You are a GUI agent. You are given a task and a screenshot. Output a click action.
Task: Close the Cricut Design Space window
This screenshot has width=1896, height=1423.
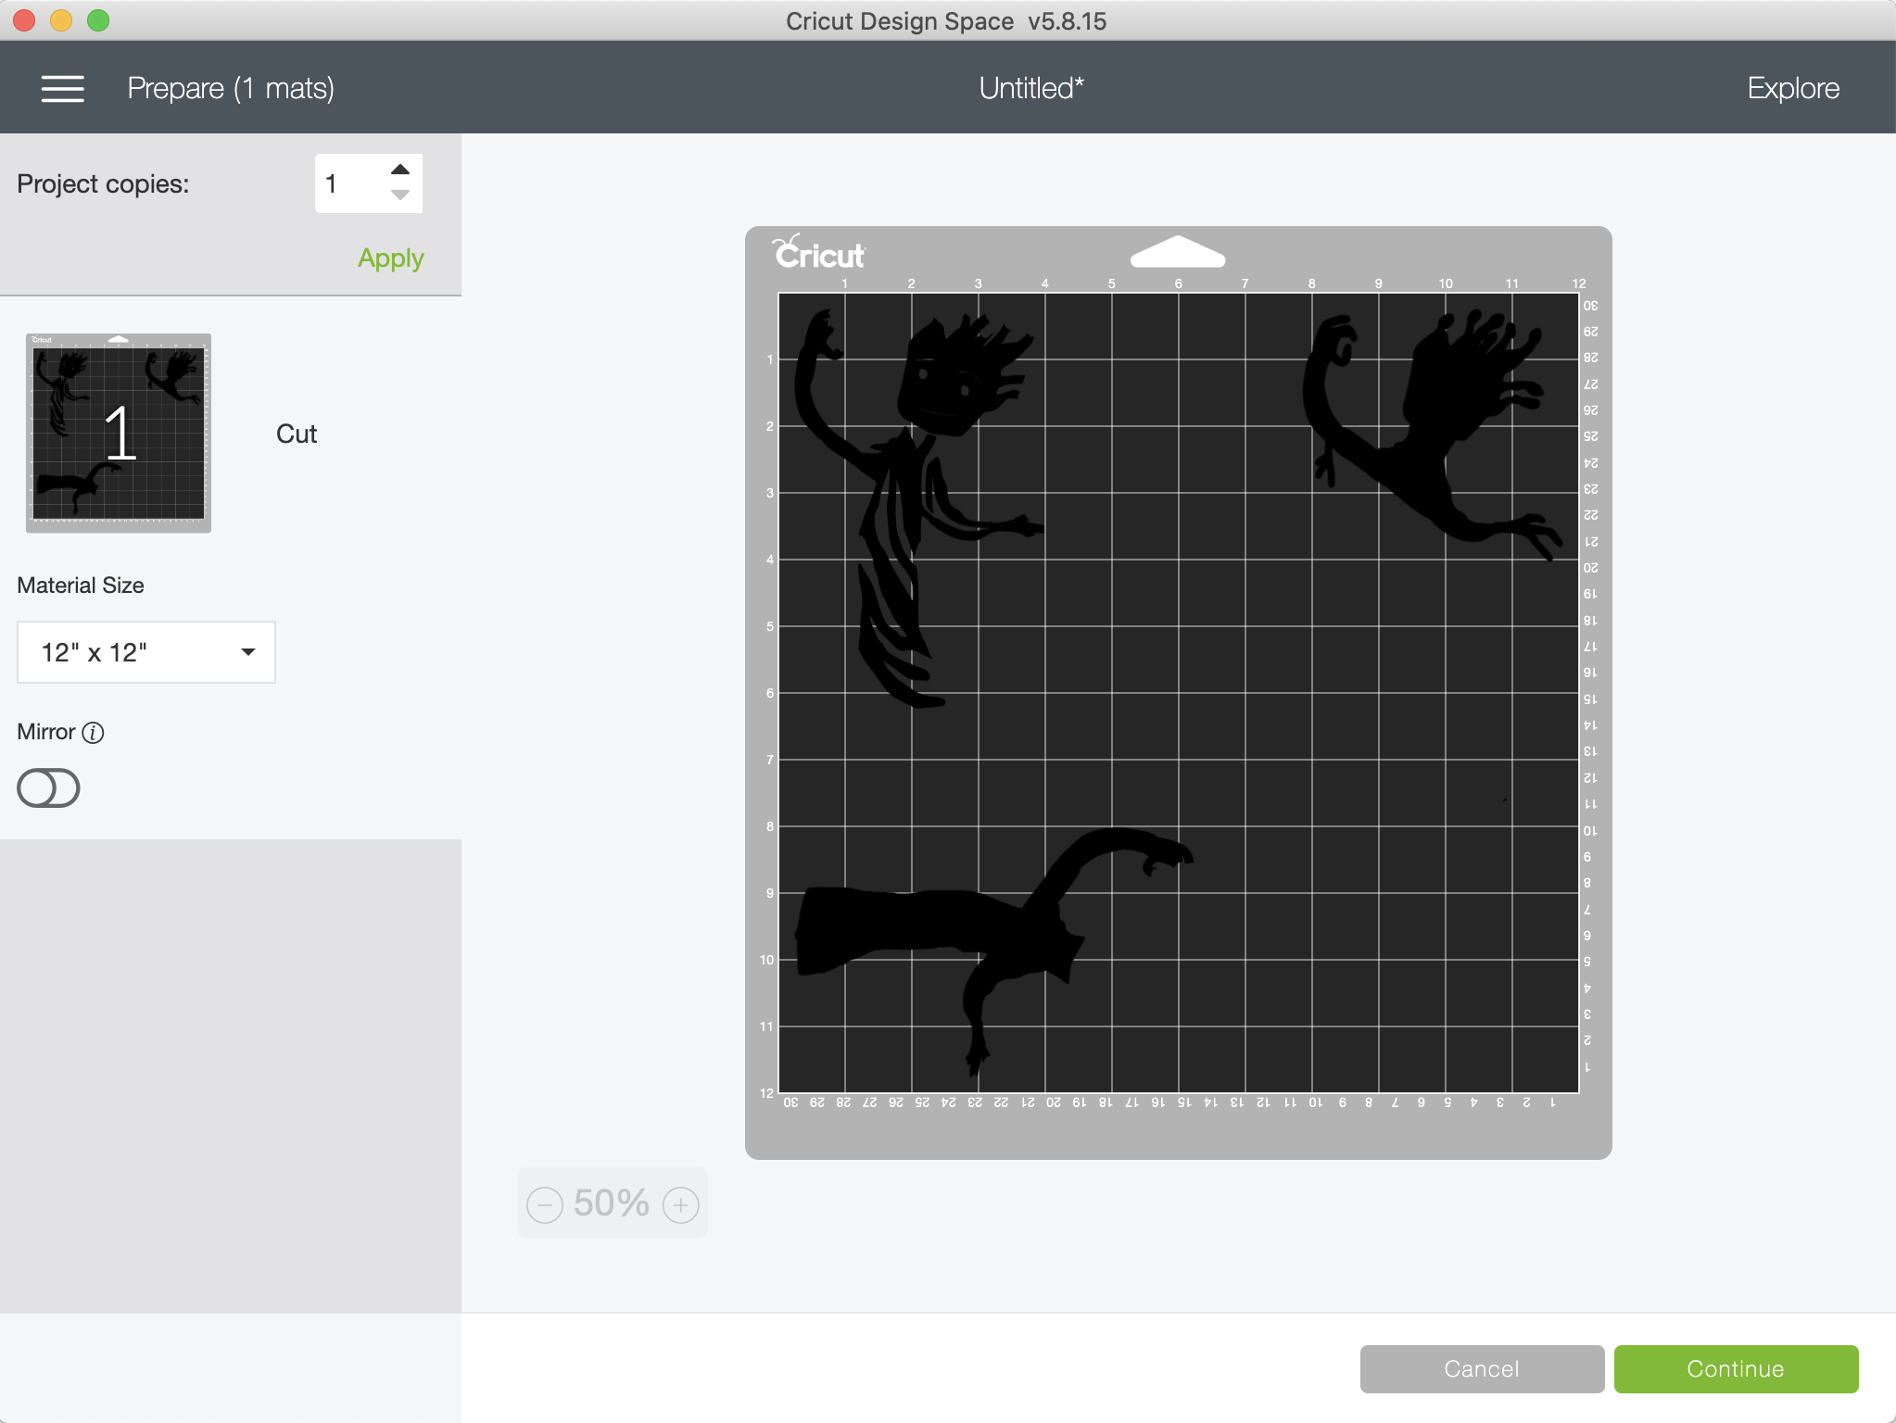point(25,20)
